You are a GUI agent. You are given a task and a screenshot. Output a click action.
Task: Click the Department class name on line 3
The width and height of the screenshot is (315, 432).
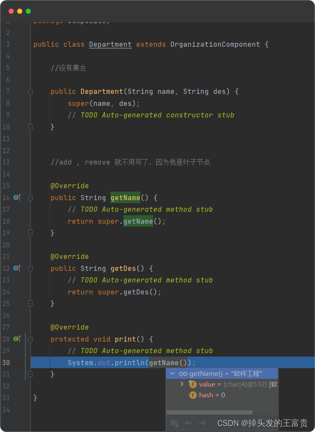click(x=110, y=45)
